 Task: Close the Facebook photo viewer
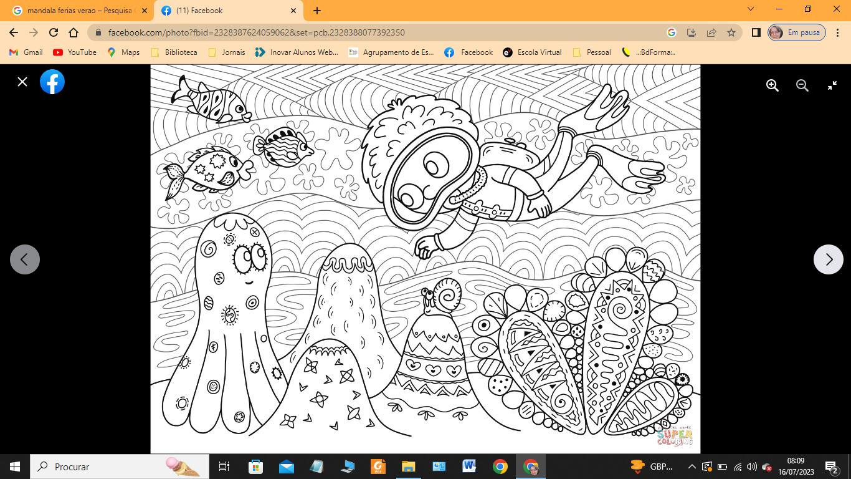click(x=22, y=82)
